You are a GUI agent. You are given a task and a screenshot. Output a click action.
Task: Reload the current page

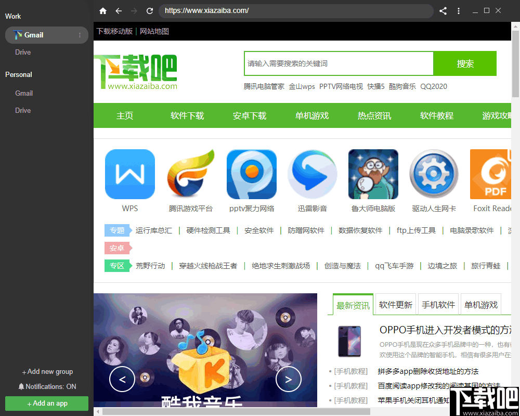[150, 11]
